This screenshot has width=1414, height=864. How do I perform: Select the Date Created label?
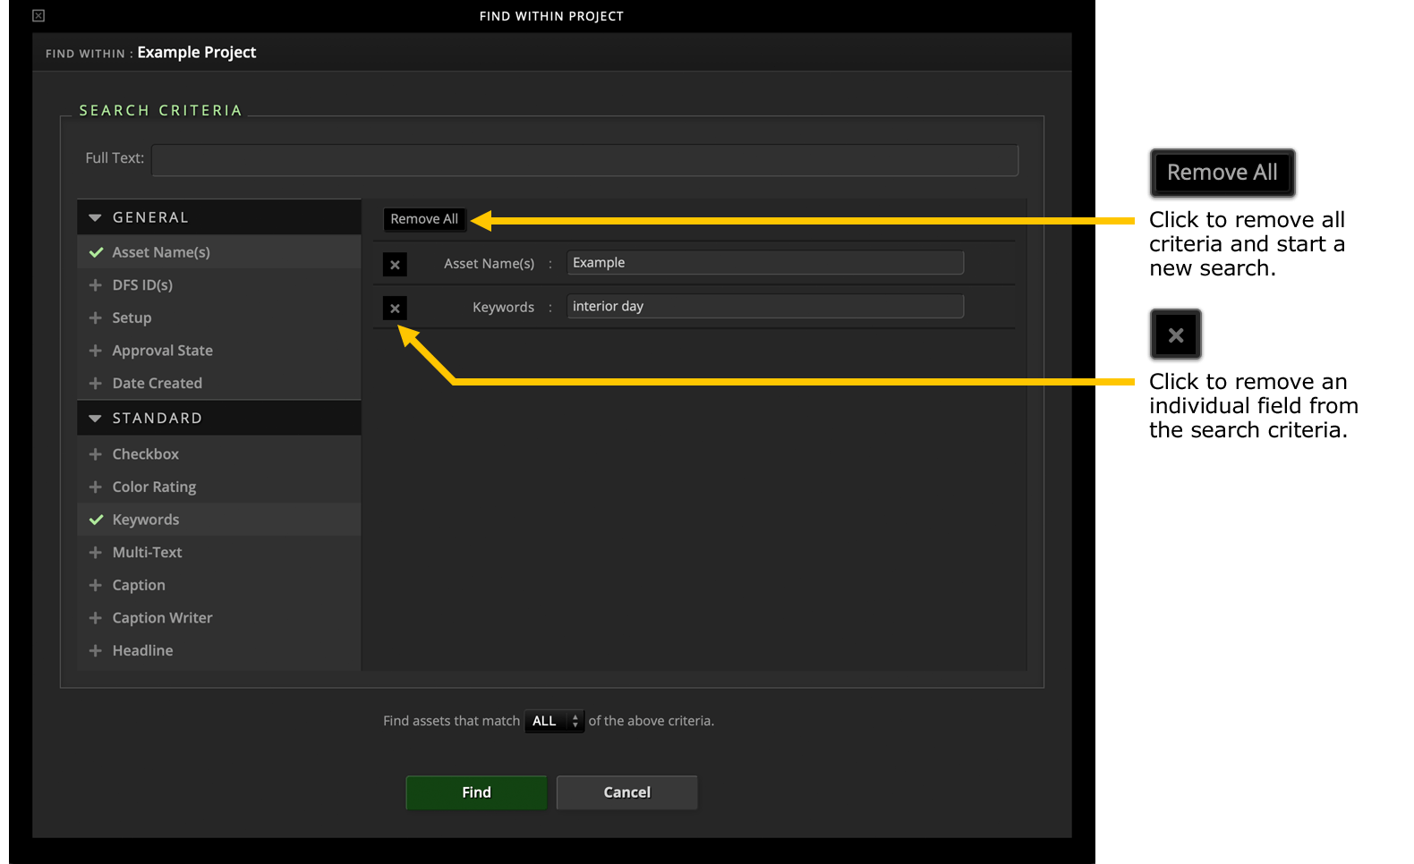pos(157,383)
